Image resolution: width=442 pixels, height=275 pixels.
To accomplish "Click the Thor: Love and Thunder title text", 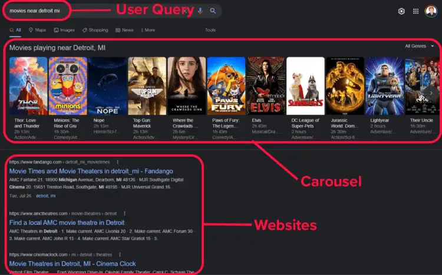I will pyautogui.click(x=27, y=123).
